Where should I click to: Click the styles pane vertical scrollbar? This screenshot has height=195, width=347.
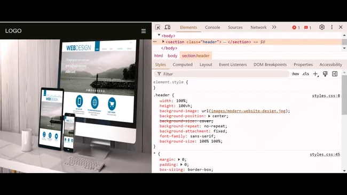coord(344,95)
